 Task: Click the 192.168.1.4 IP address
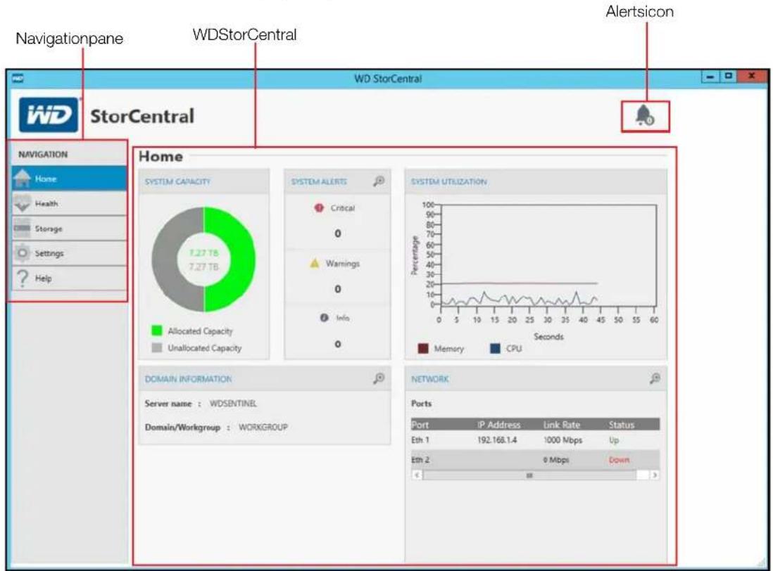497,440
